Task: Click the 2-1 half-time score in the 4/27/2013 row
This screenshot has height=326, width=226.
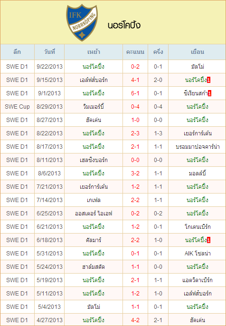Action: (158, 320)
